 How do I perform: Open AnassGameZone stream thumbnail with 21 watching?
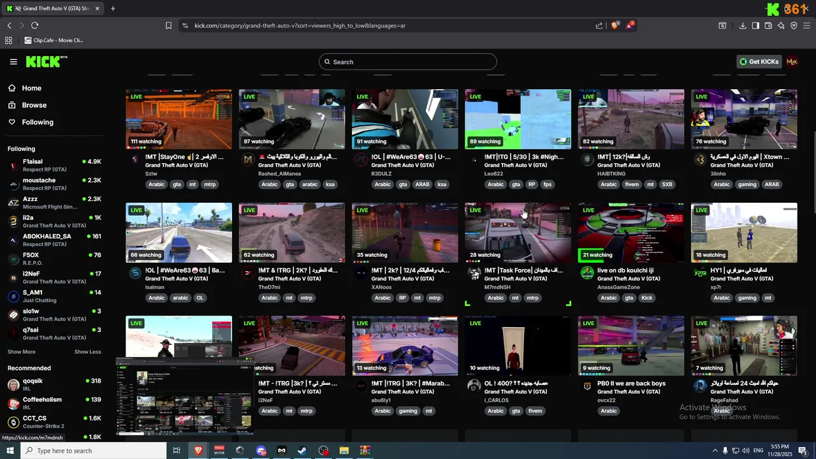pos(630,233)
